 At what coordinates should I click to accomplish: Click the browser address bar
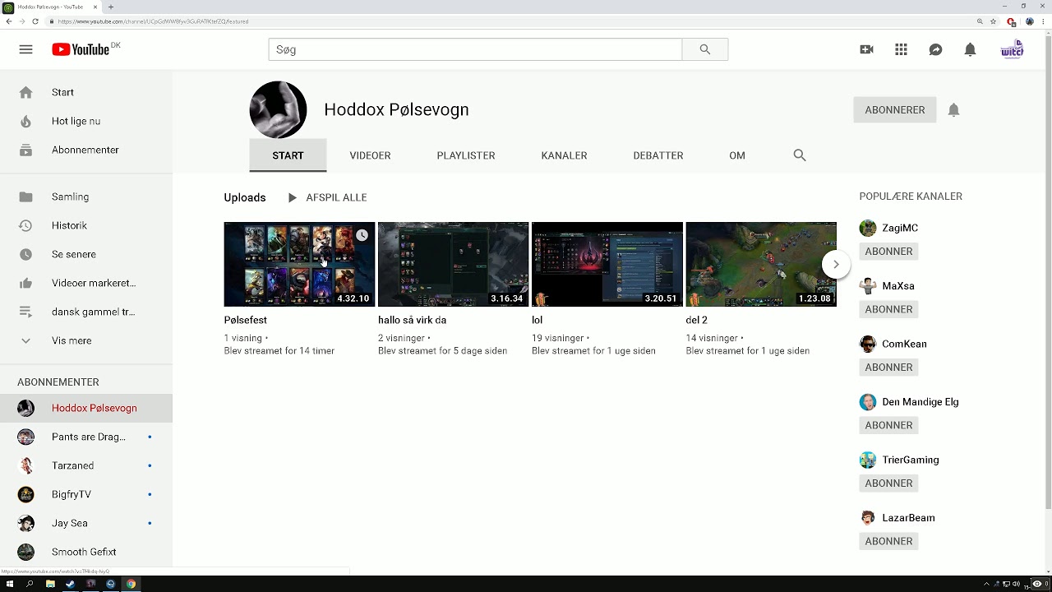(x=510, y=21)
